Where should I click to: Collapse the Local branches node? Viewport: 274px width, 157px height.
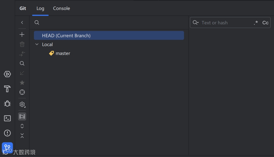pos(37,44)
